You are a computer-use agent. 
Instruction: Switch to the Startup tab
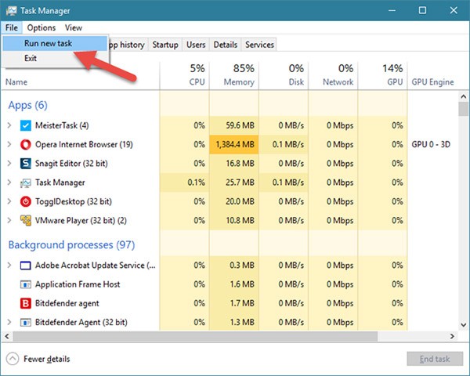165,45
